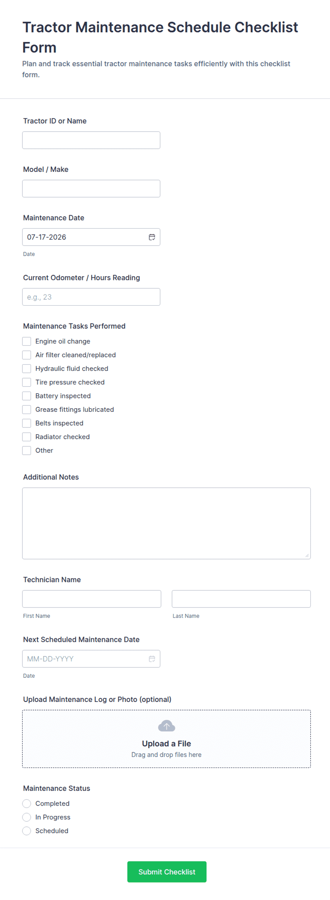The width and height of the screenshot is (330, 900).
Task: Tick Air filter cleaned/replaced checkbox
Action: (x=27, y=355)
